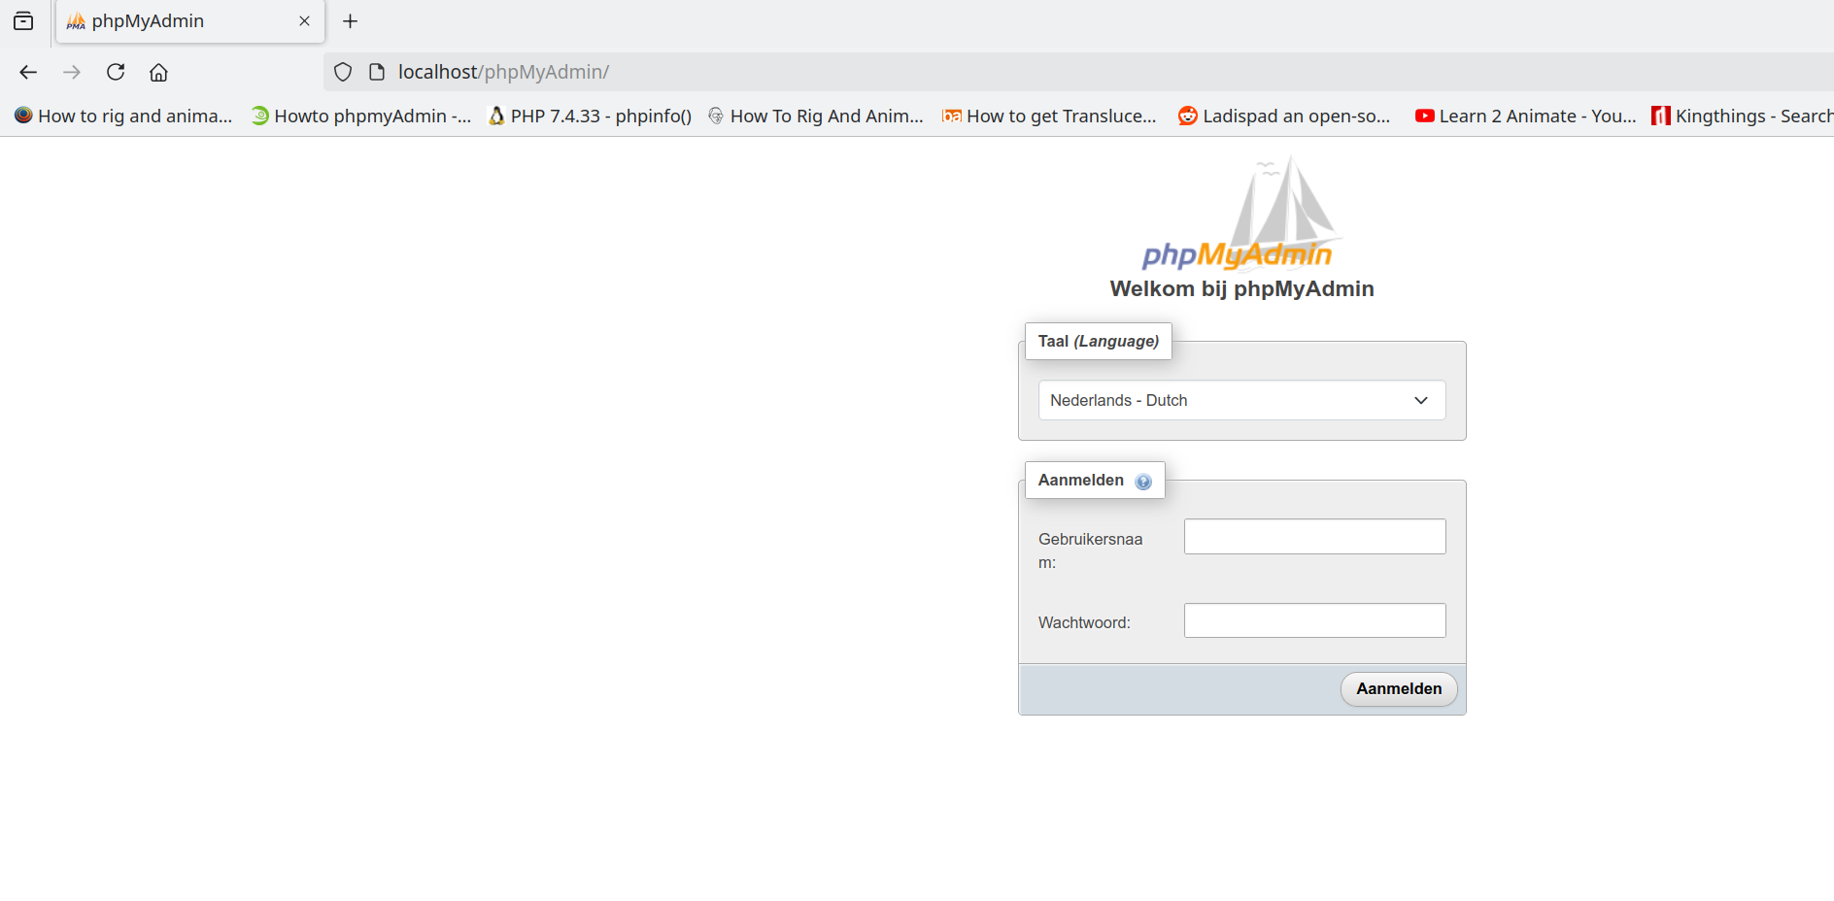The height and width of the screenshot is (901, 1834).
Task: Open the Learn 2 Animate YouTube bookmark
Action: click(x=1525, y=117)
